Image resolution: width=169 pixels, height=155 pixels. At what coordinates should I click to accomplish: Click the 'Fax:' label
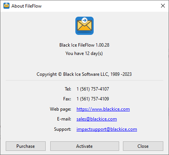[x=67, y=99]
